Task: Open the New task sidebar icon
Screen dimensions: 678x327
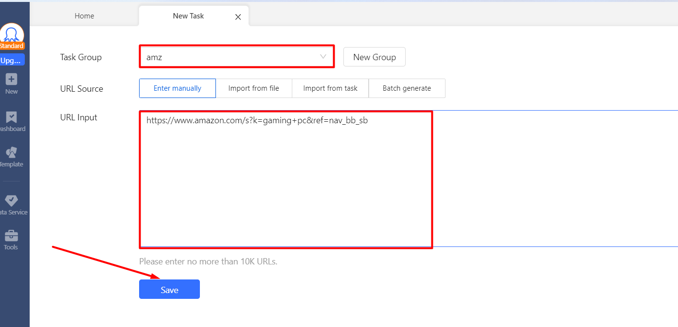Action: coord(11,82)
